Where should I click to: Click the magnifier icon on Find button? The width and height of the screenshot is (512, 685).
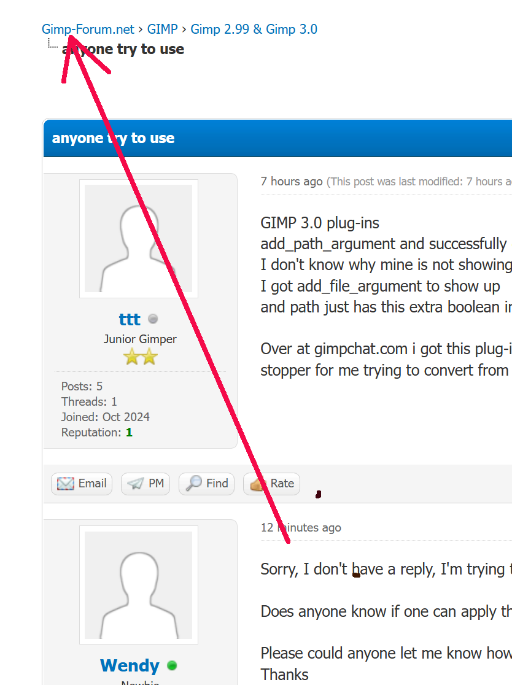coord(193,483)
